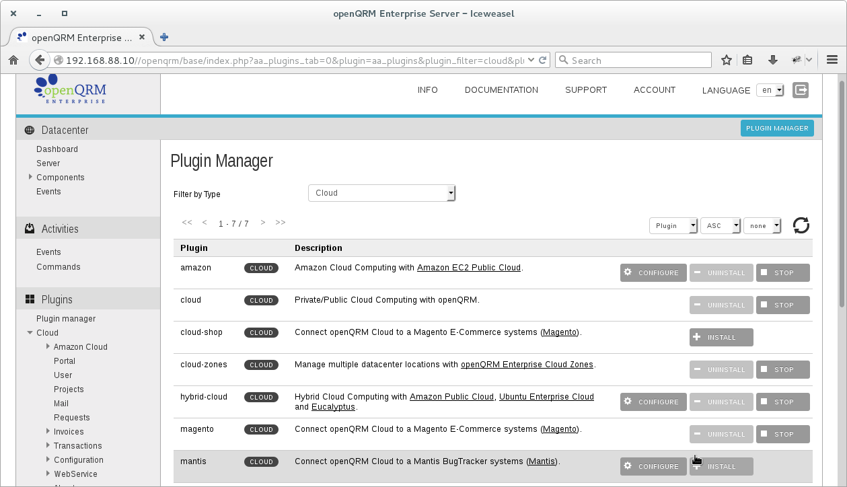Reload the page using the address bar icon
The height and width of the screenshot is (487, 847).
[543, 60]
